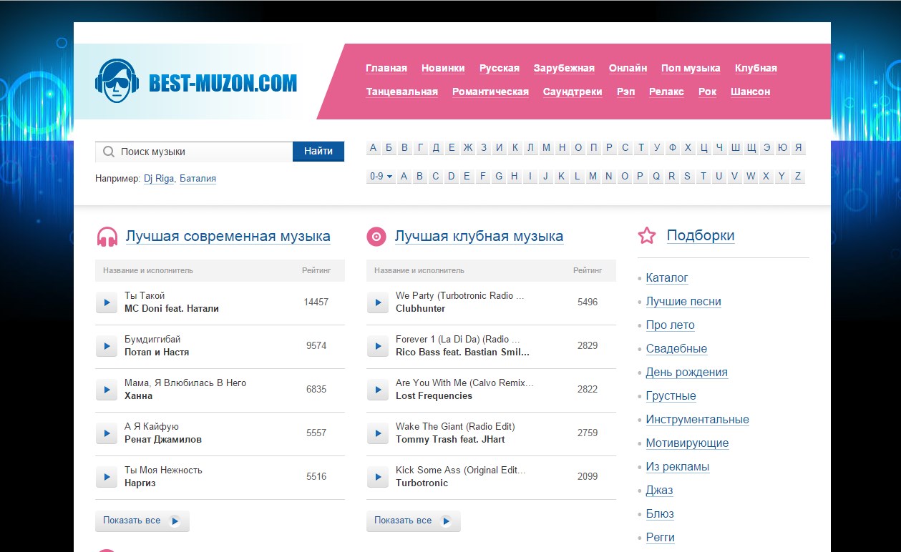This screenshot has height=552, width=901.
Task: Open the Каталог collection link
Action: point(667,278)
